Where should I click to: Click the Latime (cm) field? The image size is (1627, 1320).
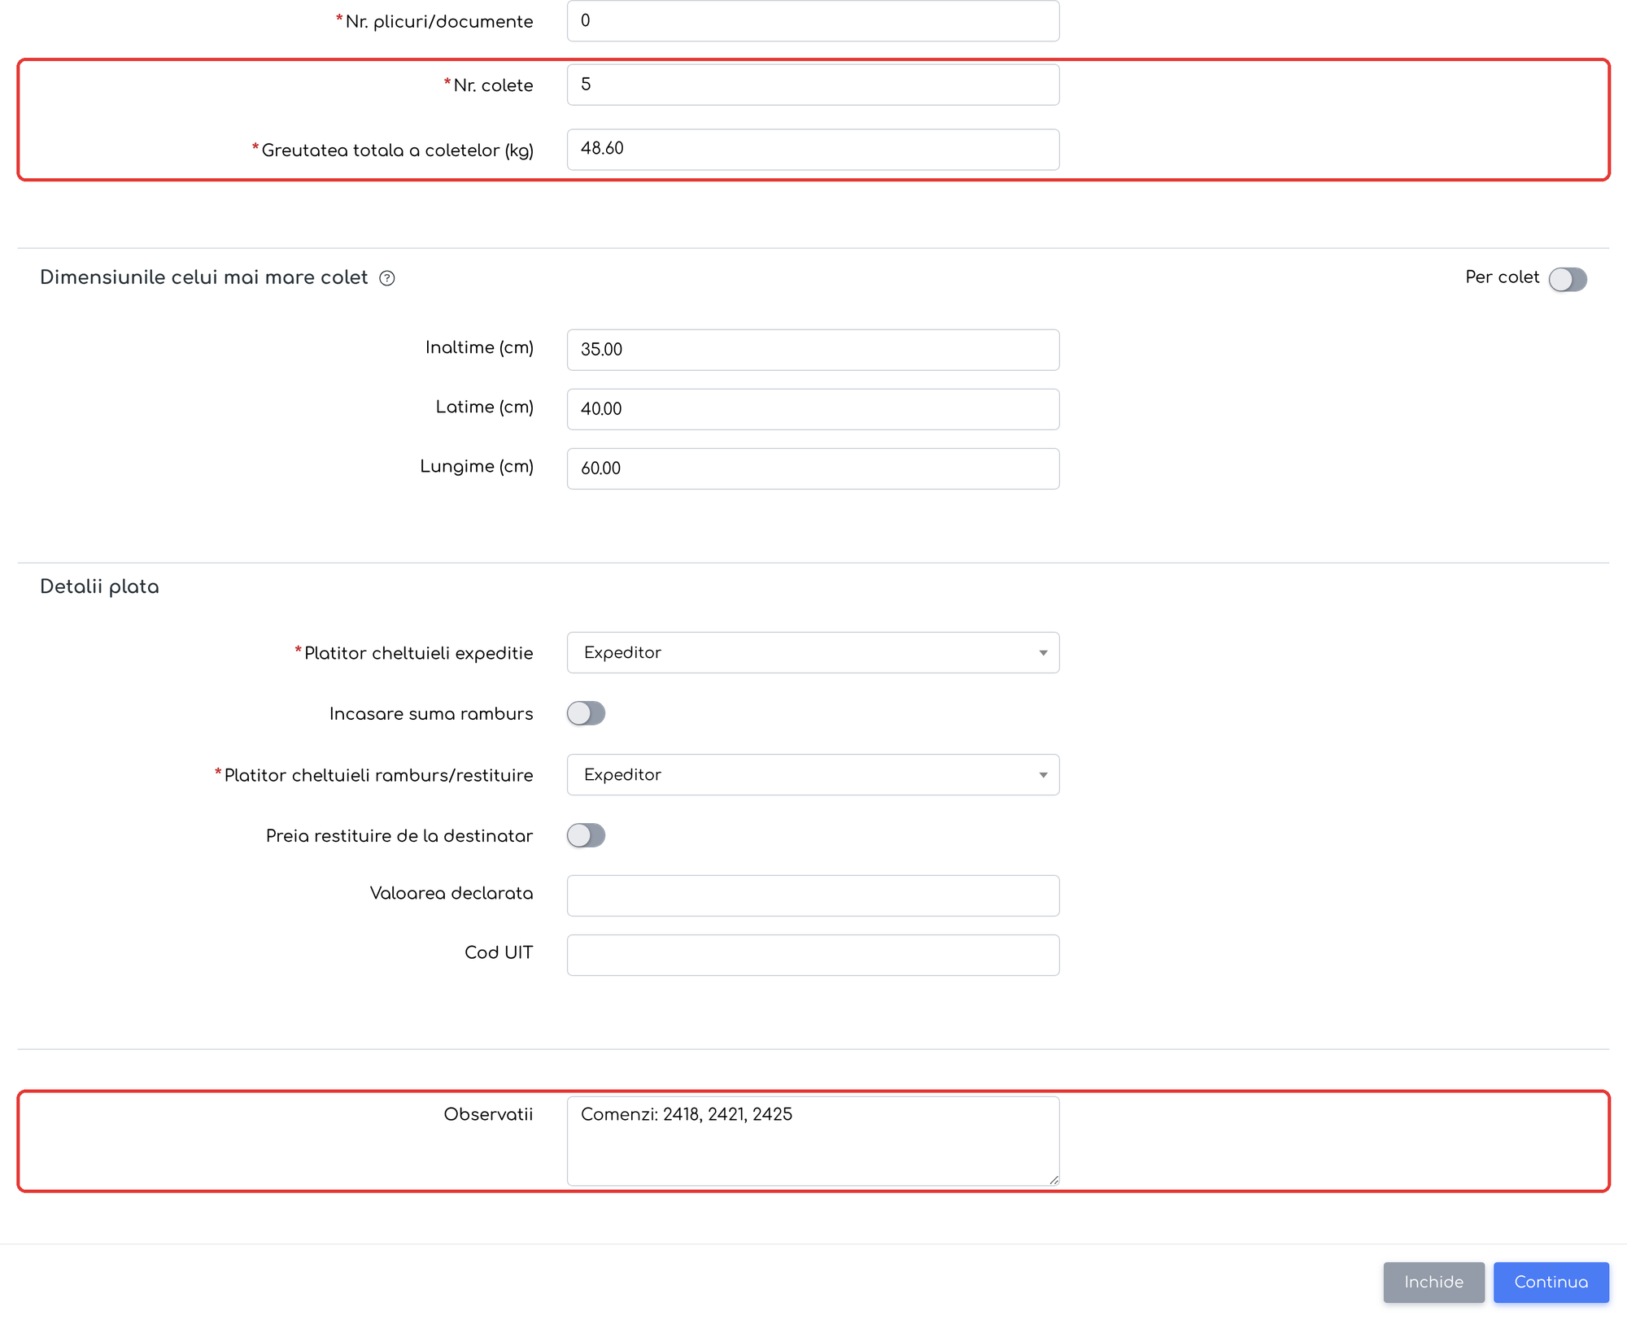[x=813, y=409]
